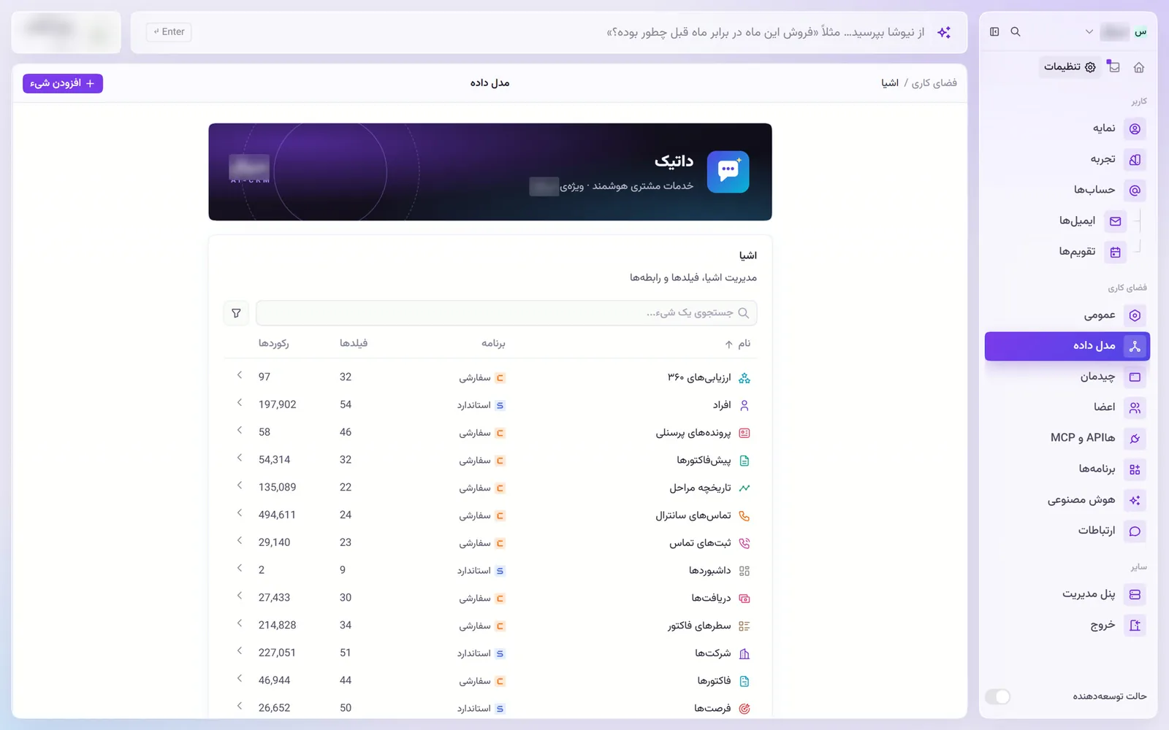The image size is (1169, 730).
Task: Open the tasks icon next to settings
Action: coord(1113,67)
